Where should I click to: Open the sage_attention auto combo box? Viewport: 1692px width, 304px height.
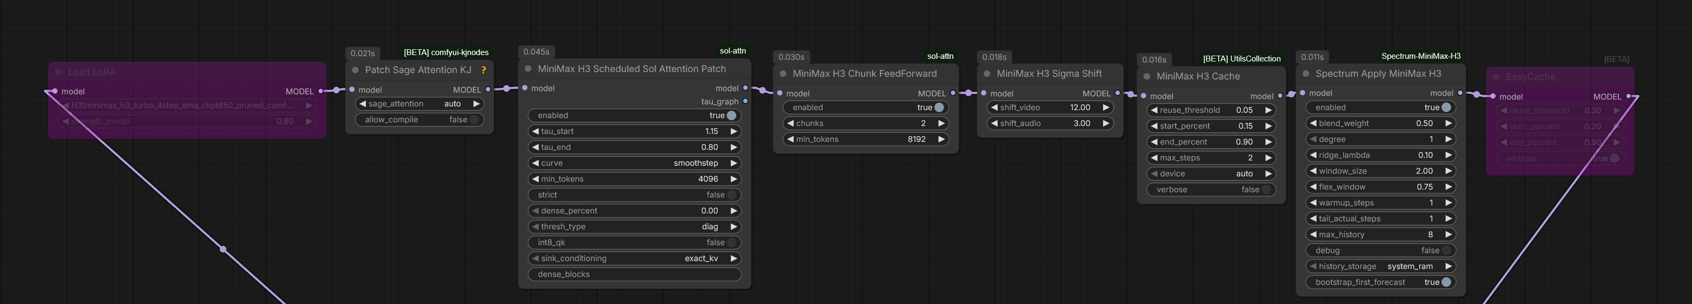coord(420,104)
